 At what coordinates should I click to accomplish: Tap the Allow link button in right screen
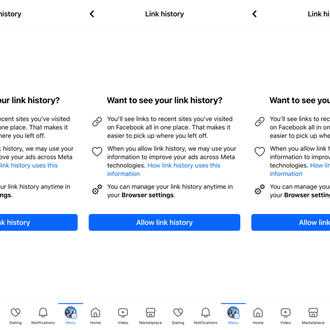291,222
